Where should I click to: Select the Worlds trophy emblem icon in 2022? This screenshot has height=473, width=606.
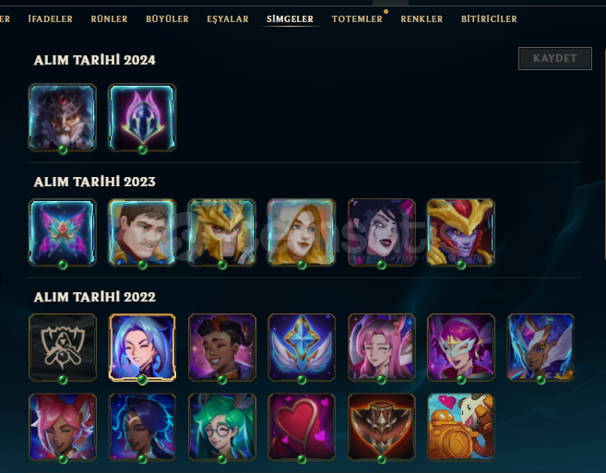62,348
